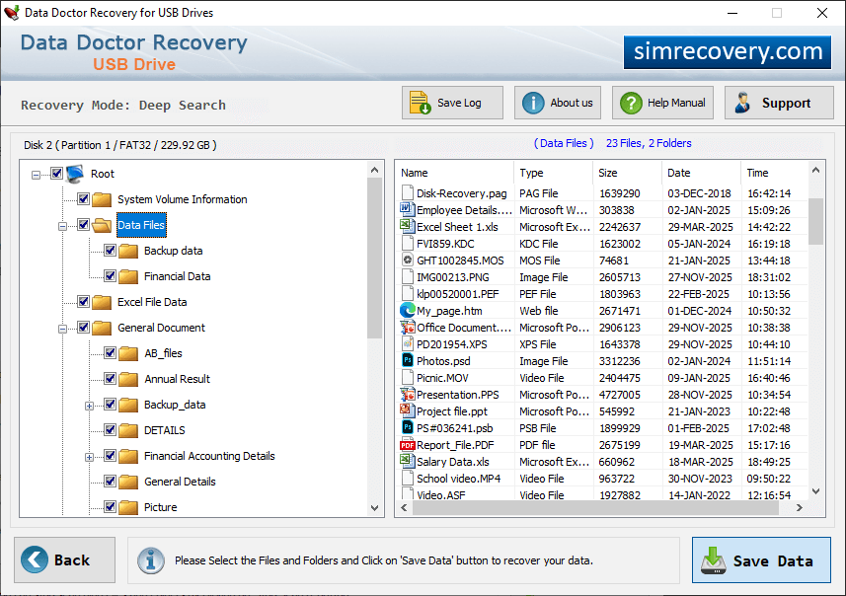Collapse the Data Files tree node

(x=62, y=226)
